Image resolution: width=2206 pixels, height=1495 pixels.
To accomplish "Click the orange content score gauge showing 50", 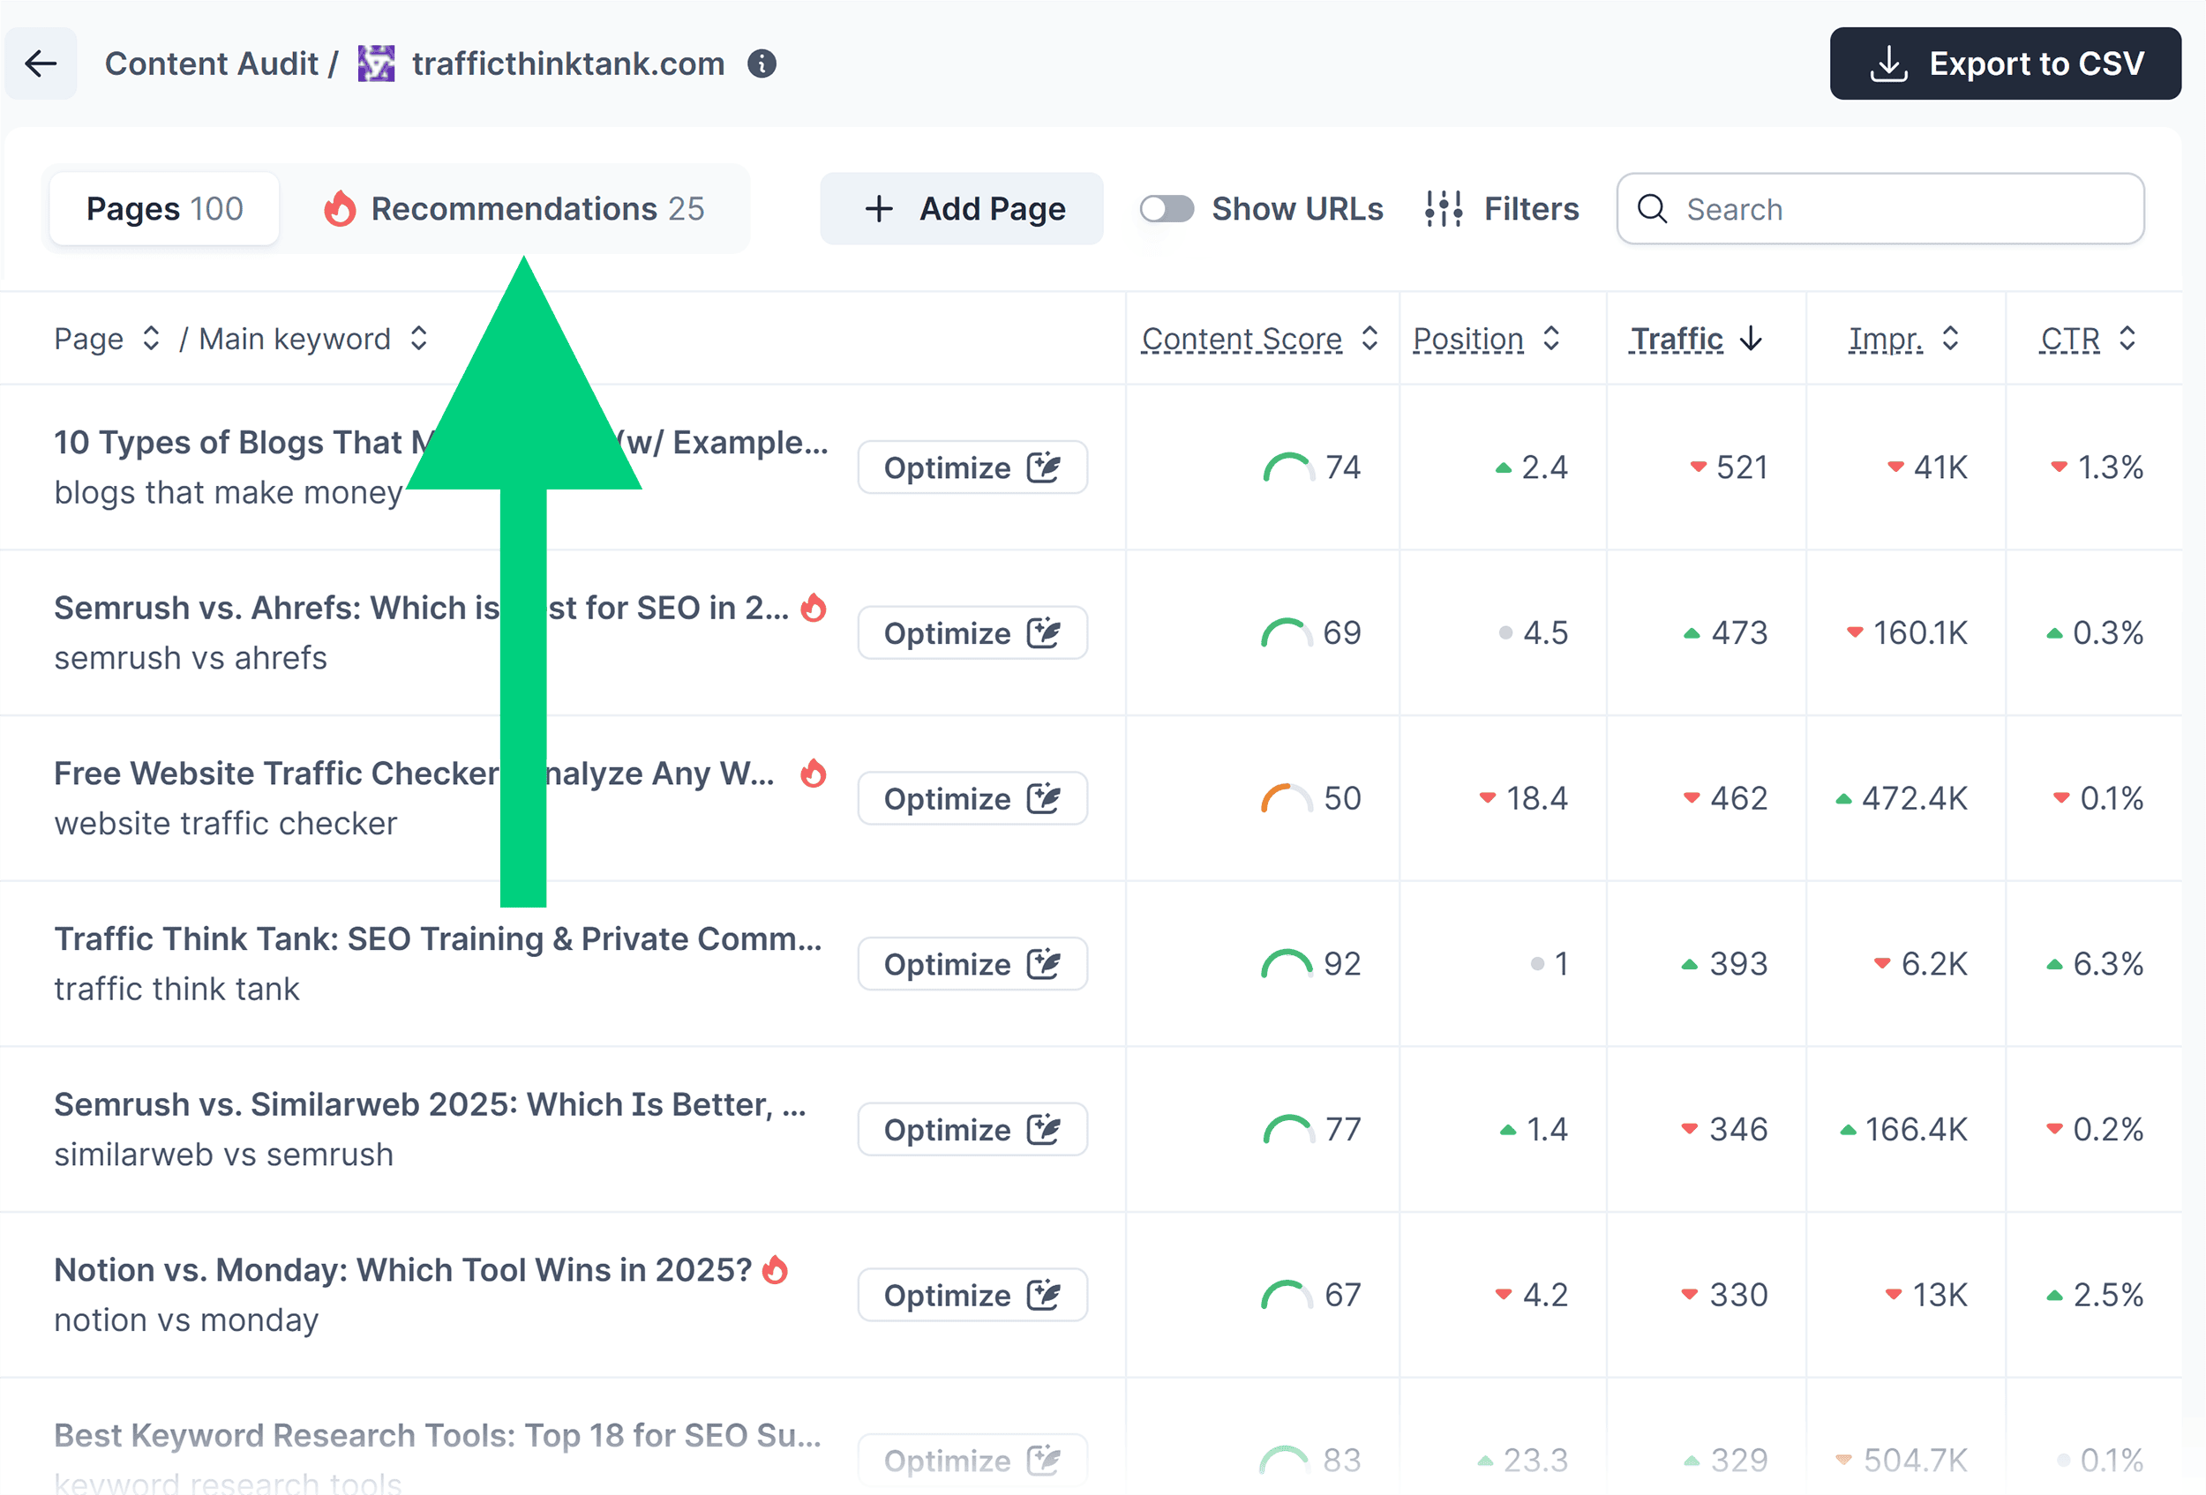I will coord(1287,799).
